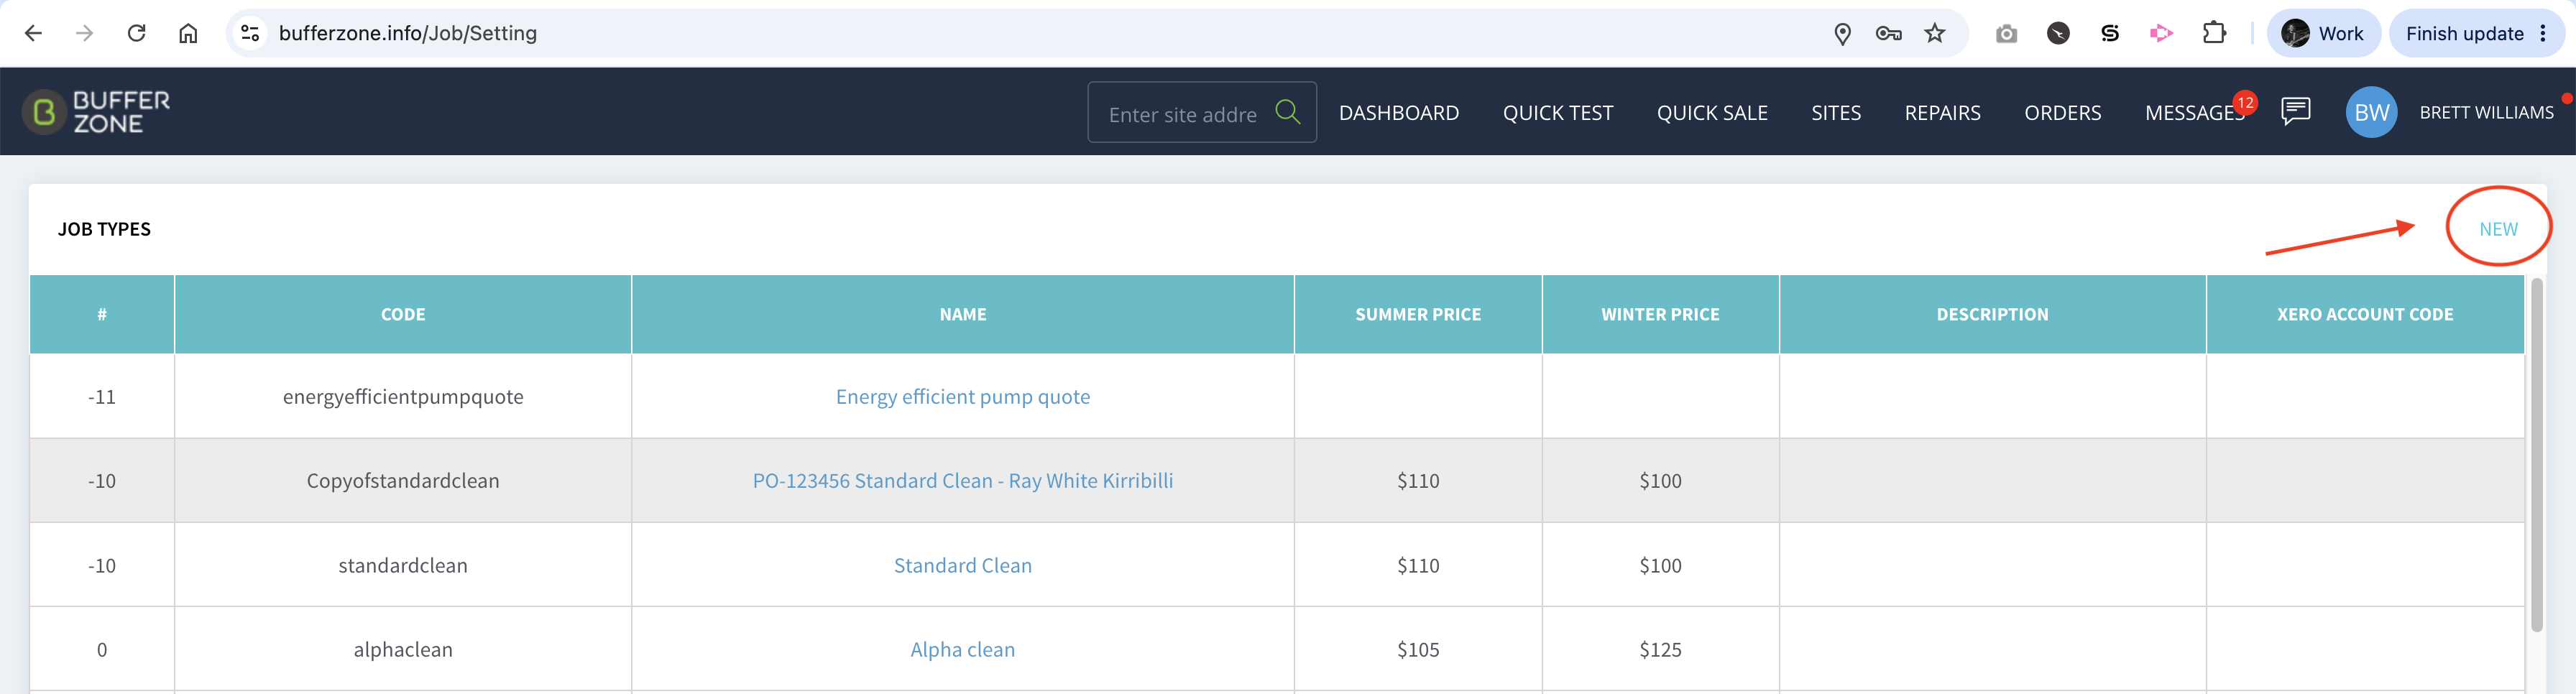Open the Quick Sale menu item
The width and height of the screenshot is (2576, 694).
[1711, 113]
